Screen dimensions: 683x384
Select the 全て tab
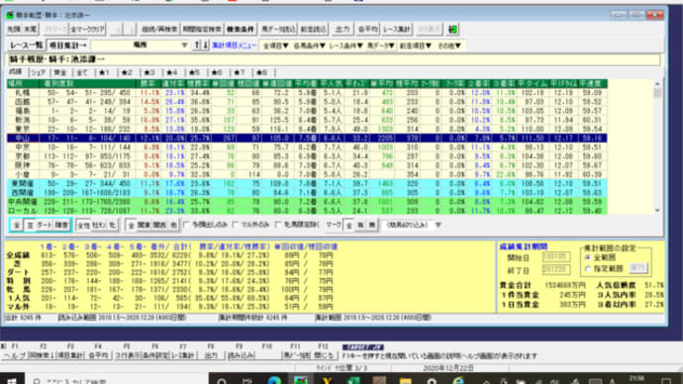tap(82, 72)
